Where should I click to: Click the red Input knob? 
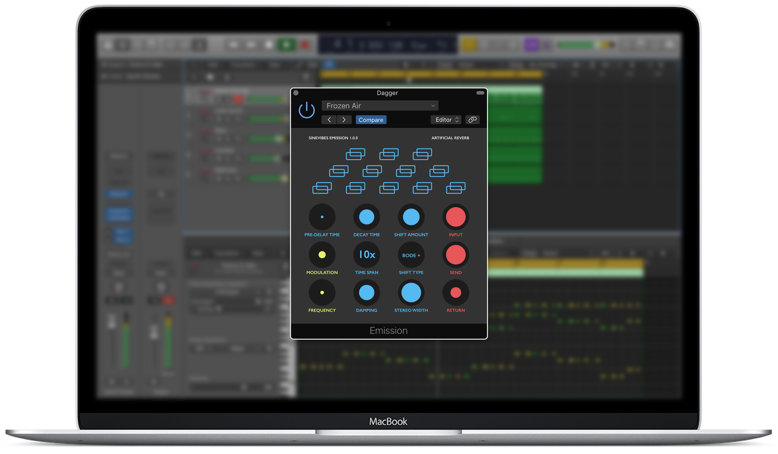pos(456,217)
